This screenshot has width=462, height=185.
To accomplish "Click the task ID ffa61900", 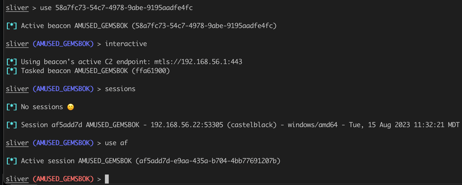I will pos(151,71).
